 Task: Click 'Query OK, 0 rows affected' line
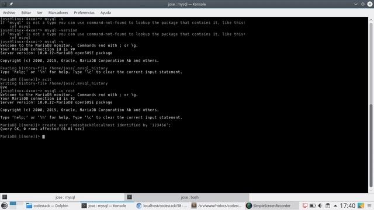point(42,129)
